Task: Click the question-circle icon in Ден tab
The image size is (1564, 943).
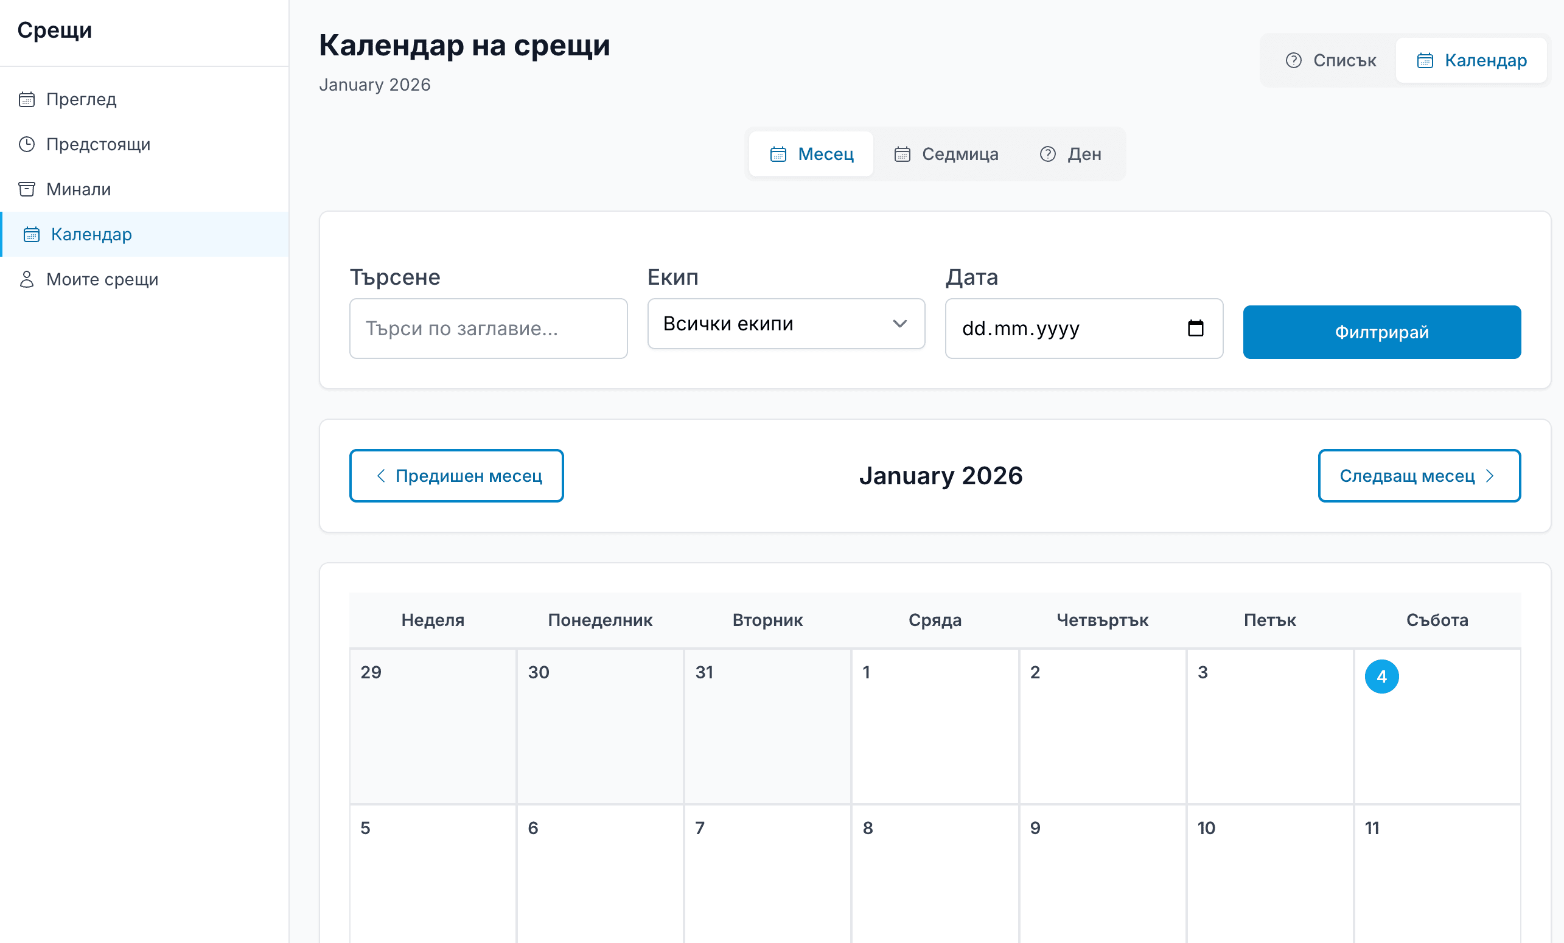Action: pos(1048,153)
